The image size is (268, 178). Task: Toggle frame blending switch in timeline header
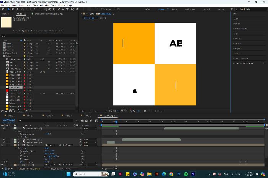(x=87, y=121)
